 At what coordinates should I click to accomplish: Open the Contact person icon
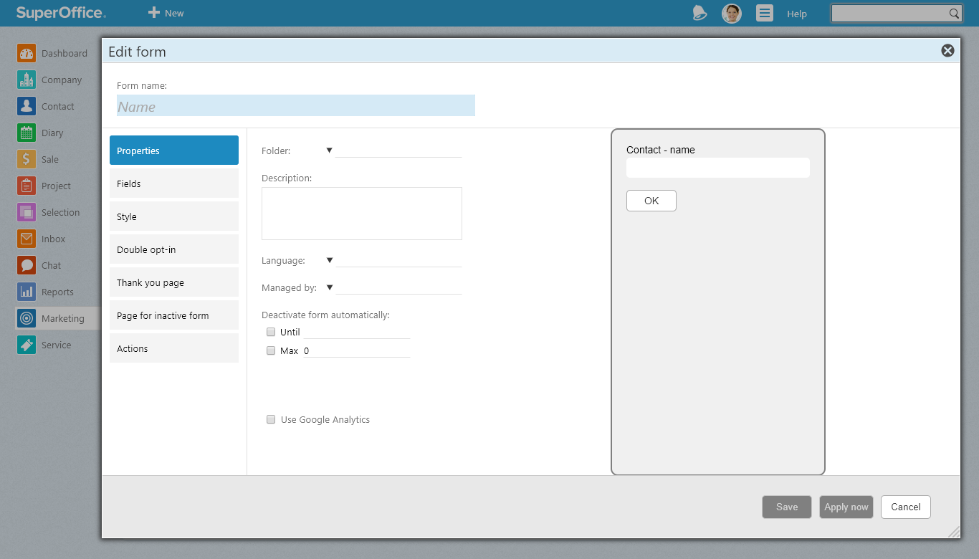tap(27, 106)
